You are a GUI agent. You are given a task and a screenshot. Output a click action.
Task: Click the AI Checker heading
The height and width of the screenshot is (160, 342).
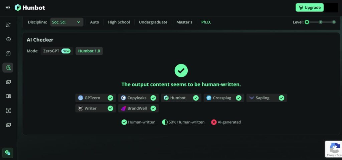coord(40,40)
